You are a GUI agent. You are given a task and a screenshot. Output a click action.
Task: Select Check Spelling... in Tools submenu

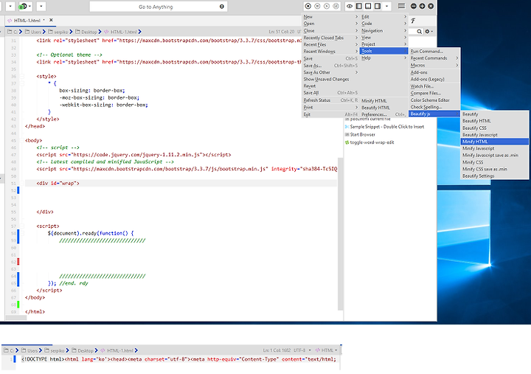point(434,107)
